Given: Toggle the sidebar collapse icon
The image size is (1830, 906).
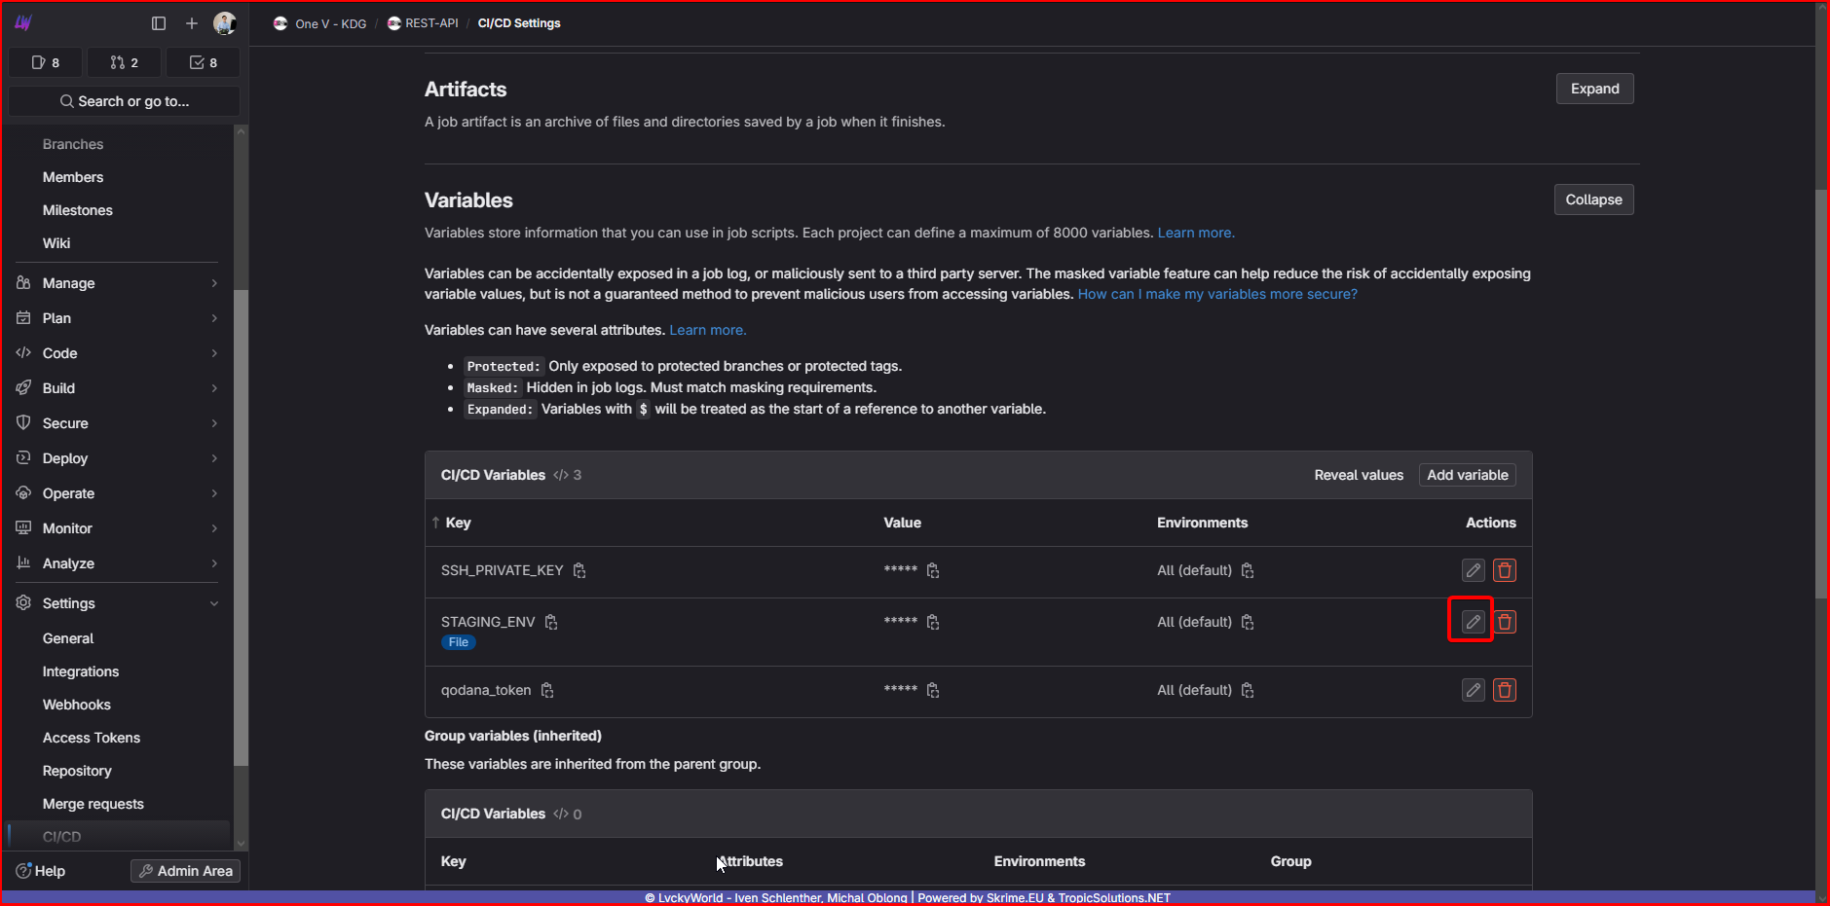Looking at the screenshot, I should tap(159, 23).
